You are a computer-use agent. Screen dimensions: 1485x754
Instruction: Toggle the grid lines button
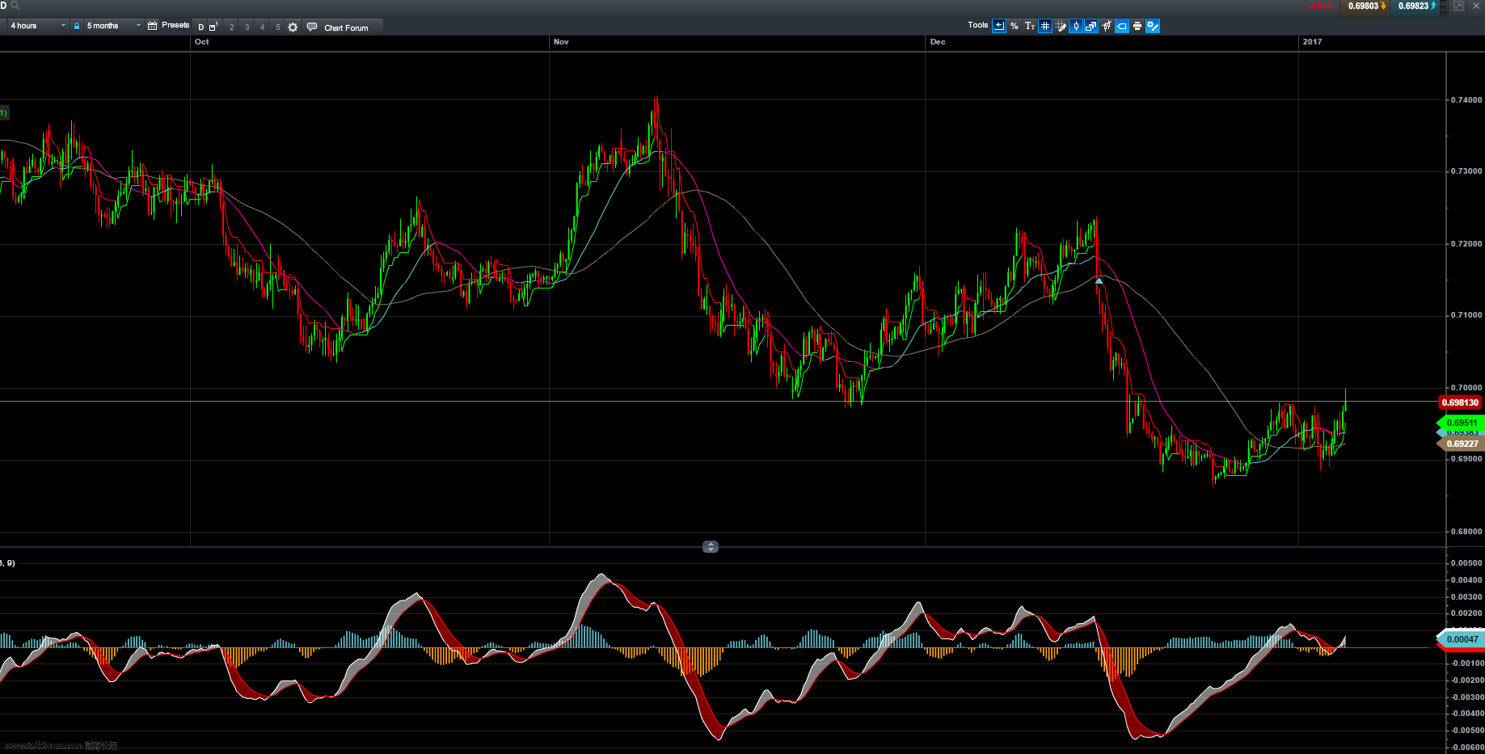pos(1045,26)
